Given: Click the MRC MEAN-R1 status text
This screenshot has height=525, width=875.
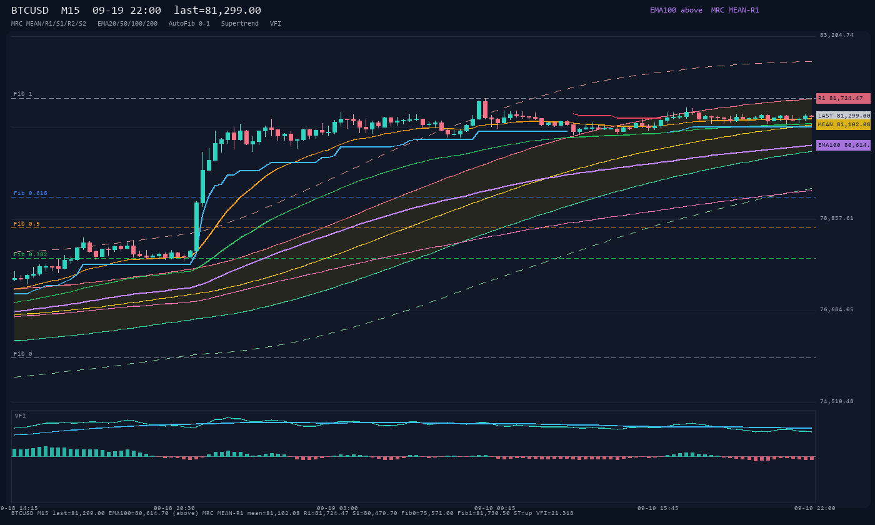Looking at the screenshot, I should pos(735,10).
